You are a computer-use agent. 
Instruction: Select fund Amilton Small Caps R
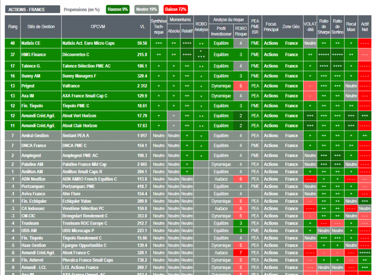pos(82,172)
